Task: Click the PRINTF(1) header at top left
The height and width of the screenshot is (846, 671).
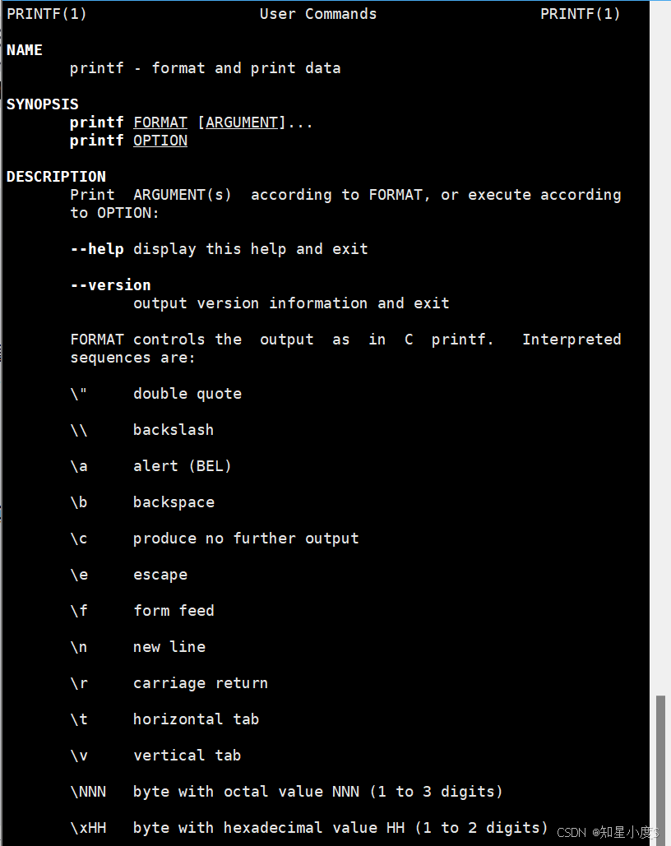Action: [46, 14]
